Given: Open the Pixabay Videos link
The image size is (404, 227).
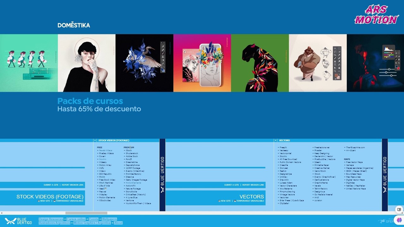Looking at the screenshot, I should tap(106, 154).
